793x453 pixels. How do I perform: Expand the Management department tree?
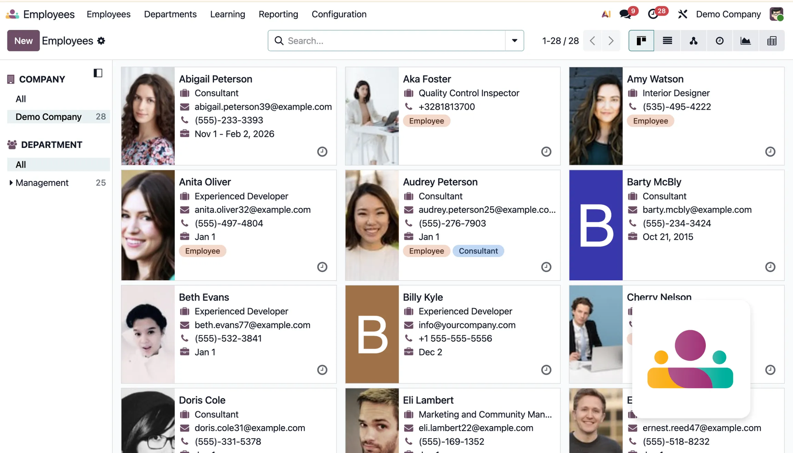pyautogui.click(x=11, y=183)
